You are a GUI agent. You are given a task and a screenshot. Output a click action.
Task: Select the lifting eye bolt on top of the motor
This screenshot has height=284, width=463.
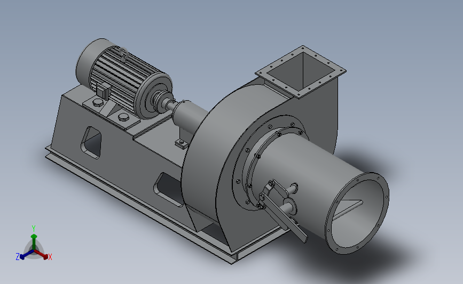(124, 54)
